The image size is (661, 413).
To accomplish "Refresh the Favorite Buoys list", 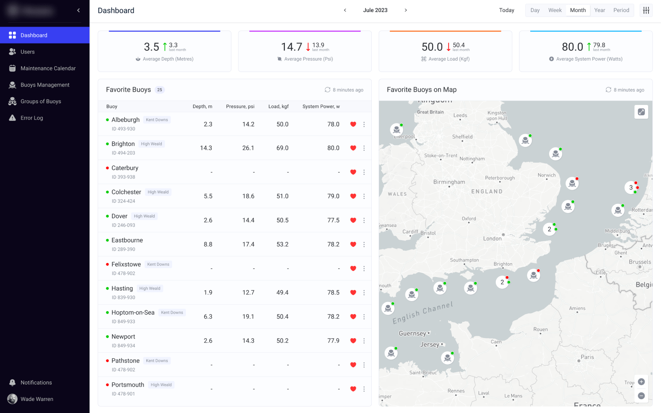I will click(327, 89).
